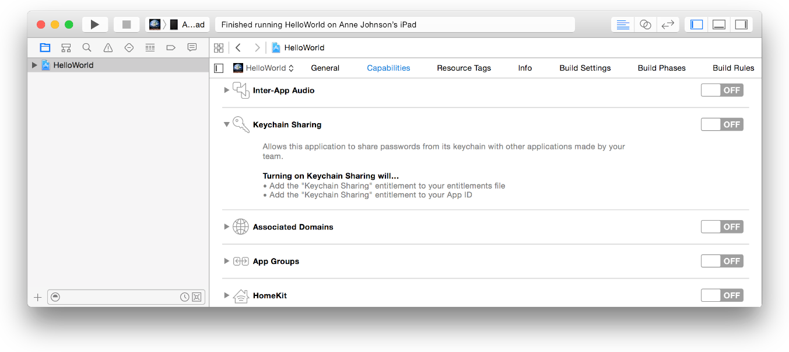This screenshot has height=352, width=789.
Task: Switch HomeKit capability on
Action: (722, 295)
